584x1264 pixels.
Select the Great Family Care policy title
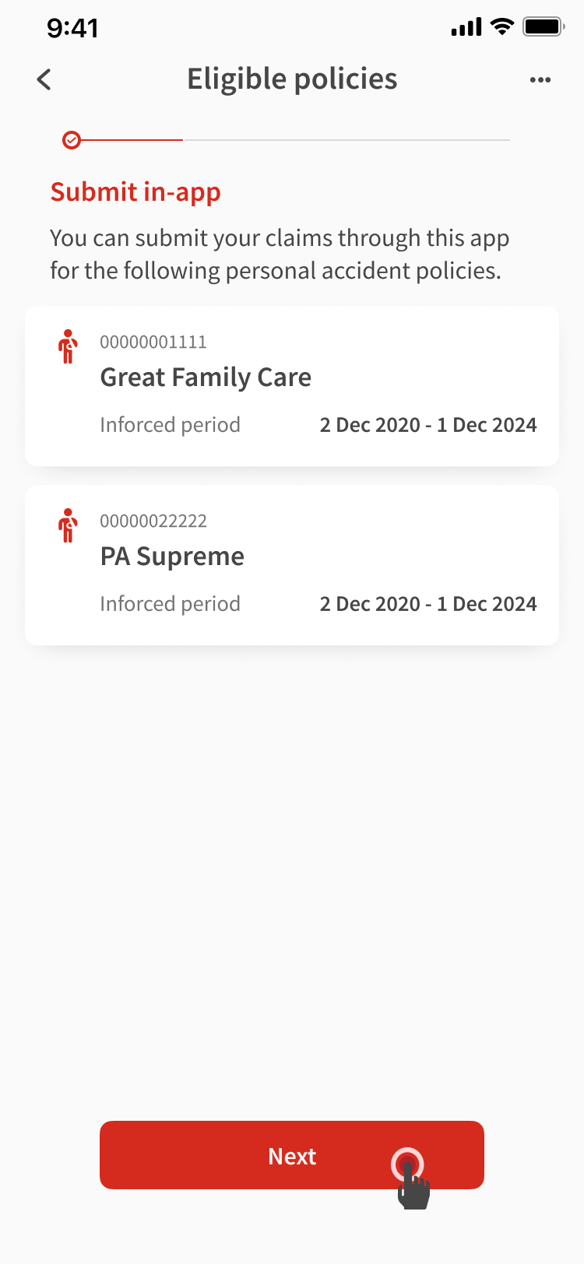(x=206, y=377)
